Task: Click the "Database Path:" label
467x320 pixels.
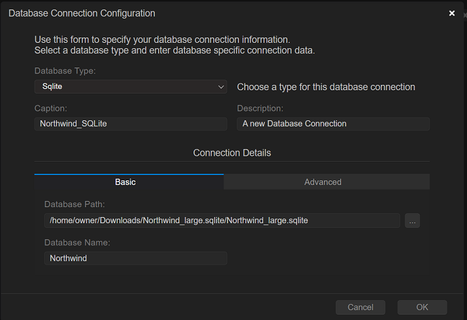Action: tap(75, 204)
